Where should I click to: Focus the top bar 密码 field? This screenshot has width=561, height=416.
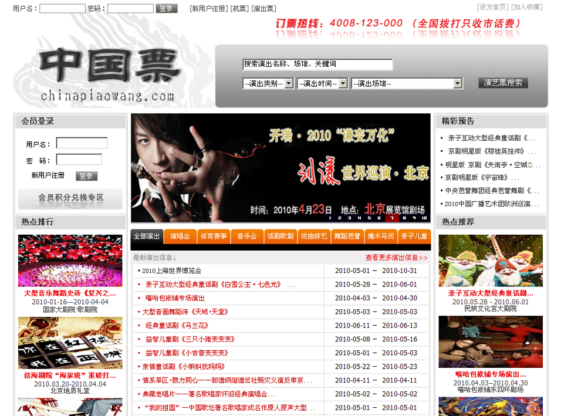click(131, 9)
